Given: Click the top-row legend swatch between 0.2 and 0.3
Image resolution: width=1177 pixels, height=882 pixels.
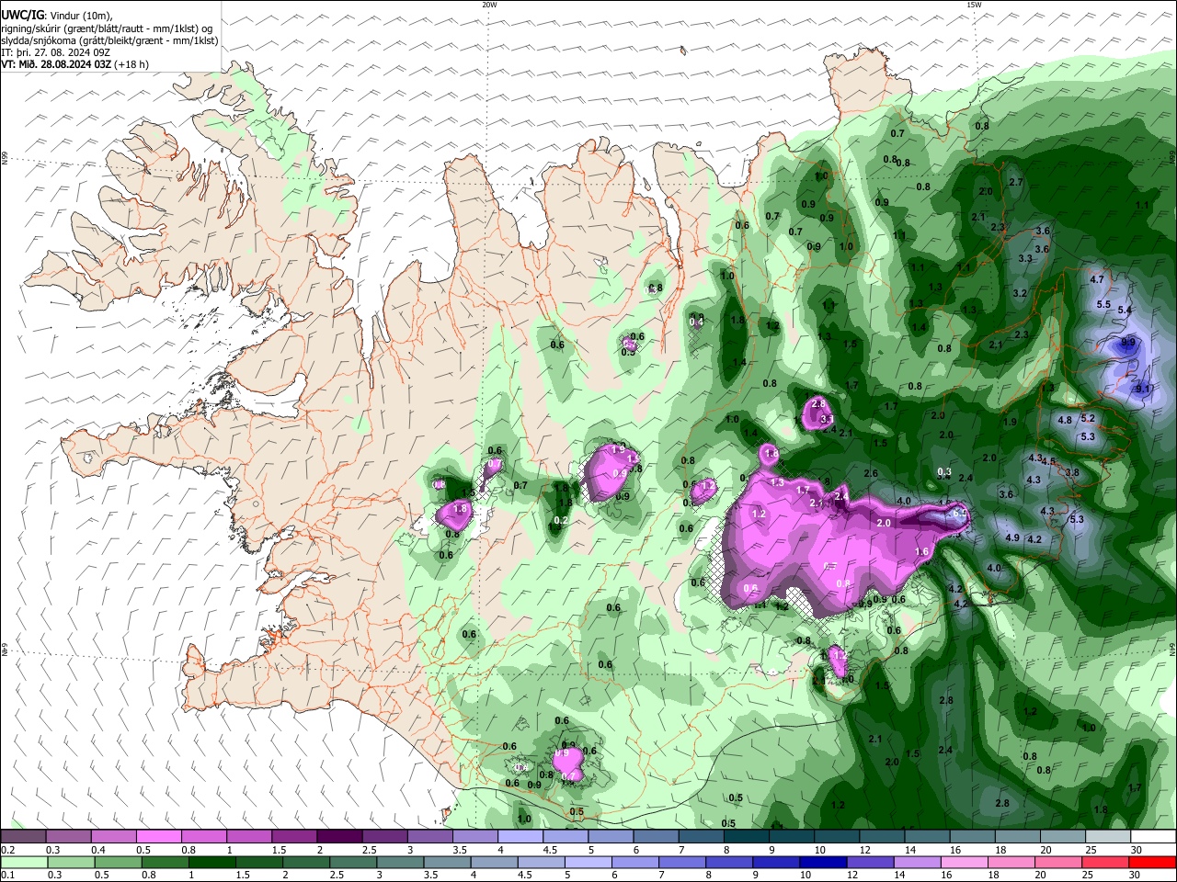Looking at the screenshot, I should [23, 837].
